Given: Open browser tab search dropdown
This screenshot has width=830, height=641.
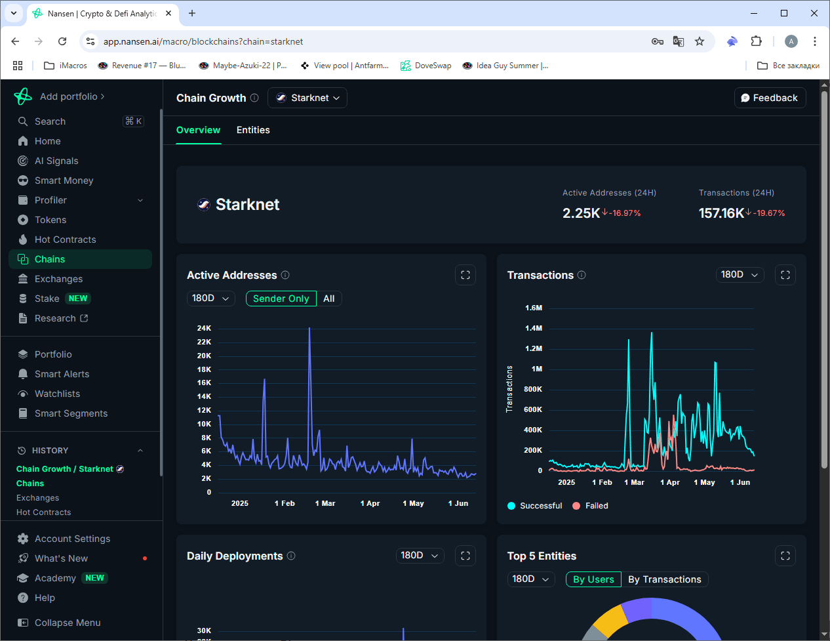Looking at the screenshot, I should tap(14, 13).
